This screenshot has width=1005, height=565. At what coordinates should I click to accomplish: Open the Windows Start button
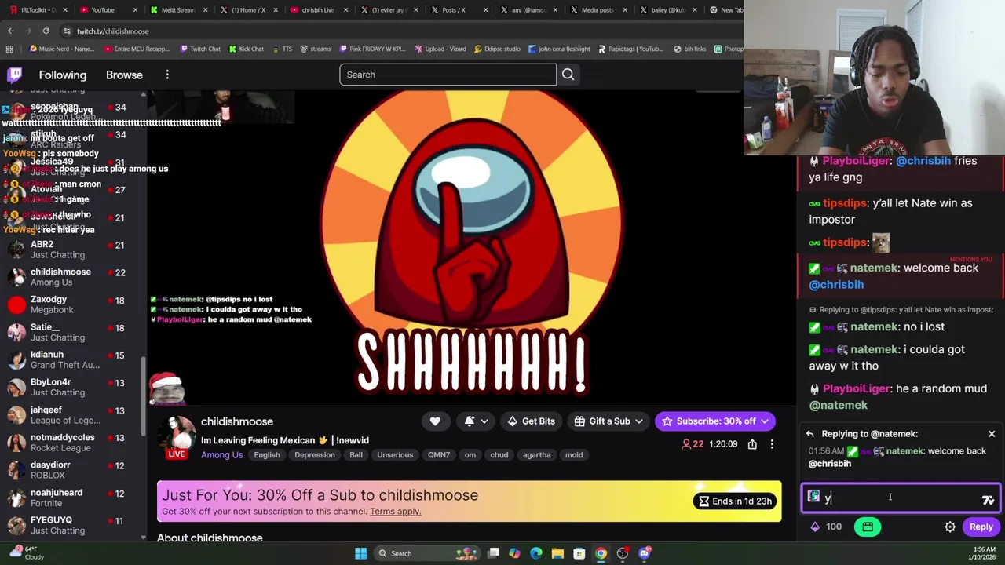coord(360,553)
